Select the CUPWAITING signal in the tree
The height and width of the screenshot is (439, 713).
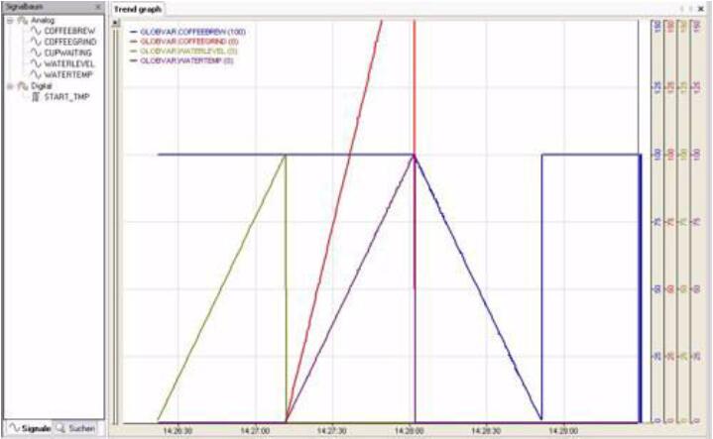click(x=67, y=53)
